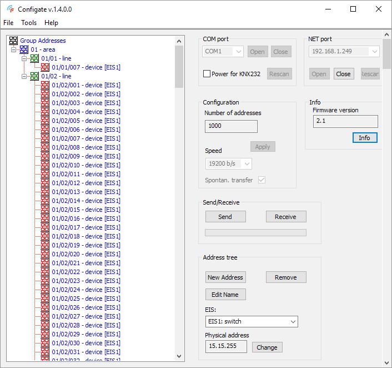Image resolution: width=392 pixels, height=368 pixels.
Task: Click the icon of device 01/02/024
Action: [45, 290]
